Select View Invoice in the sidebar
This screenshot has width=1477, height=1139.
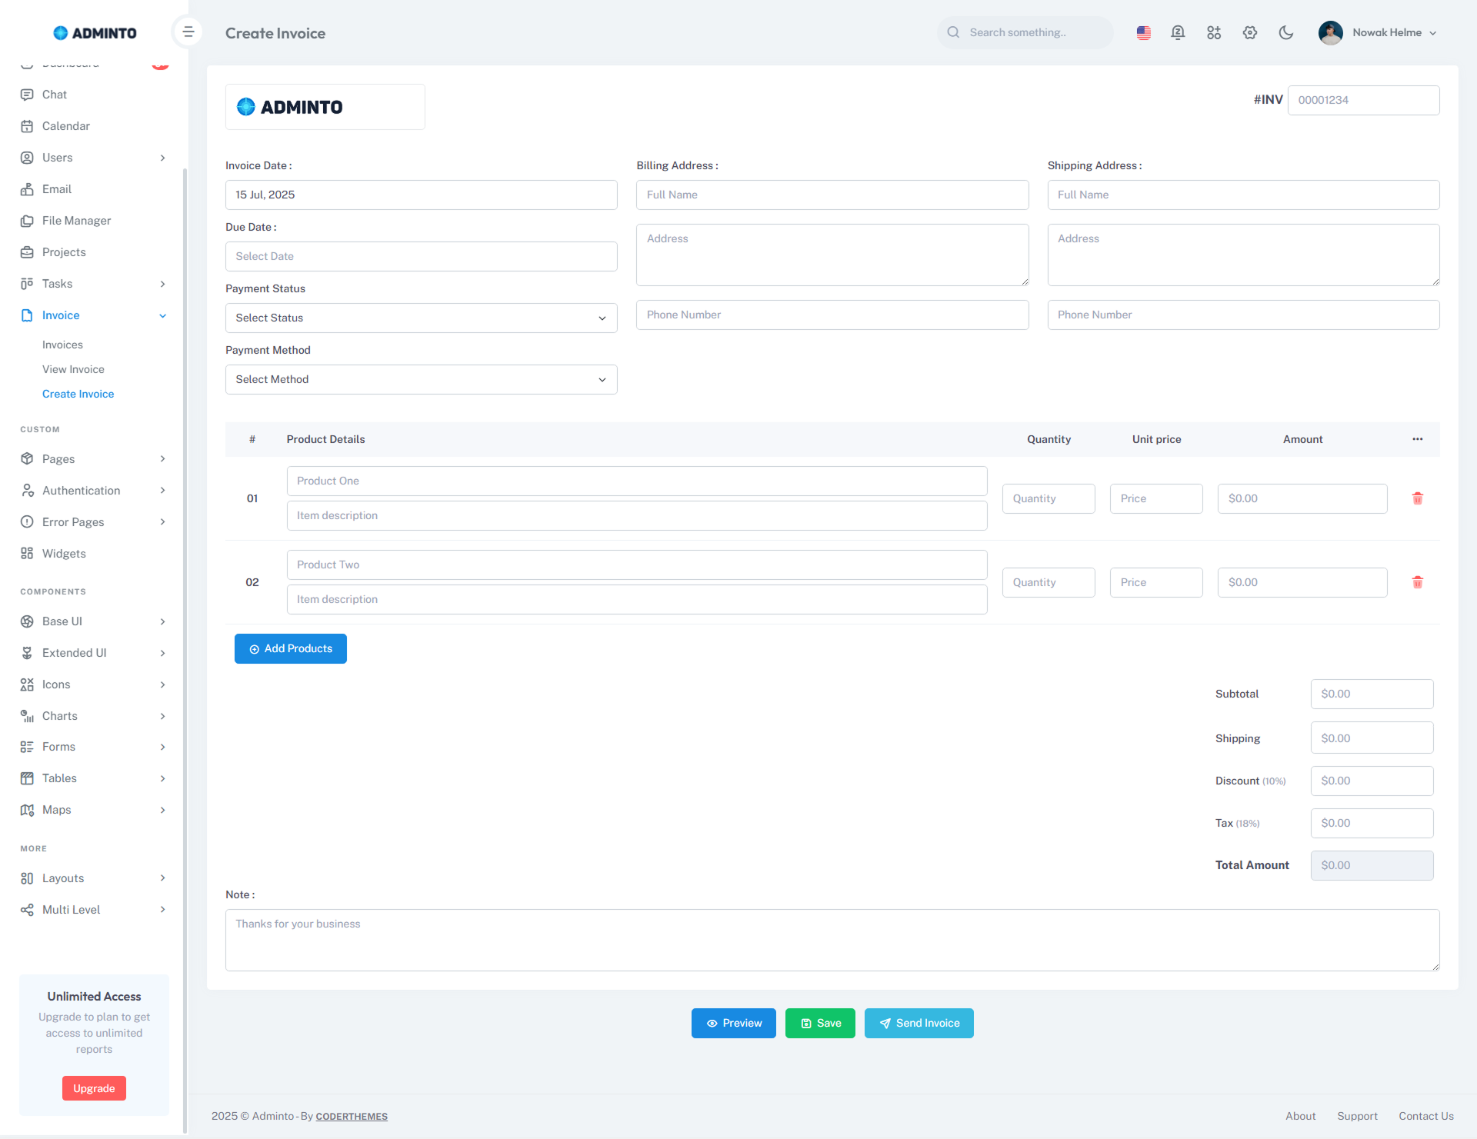click(73, 369)
